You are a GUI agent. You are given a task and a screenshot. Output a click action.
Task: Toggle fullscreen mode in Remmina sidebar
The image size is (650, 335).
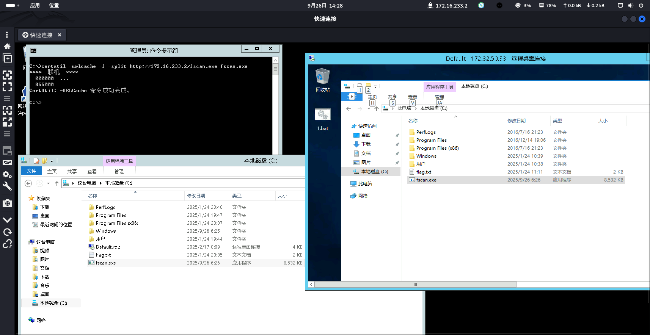click(x=7, y=87)
